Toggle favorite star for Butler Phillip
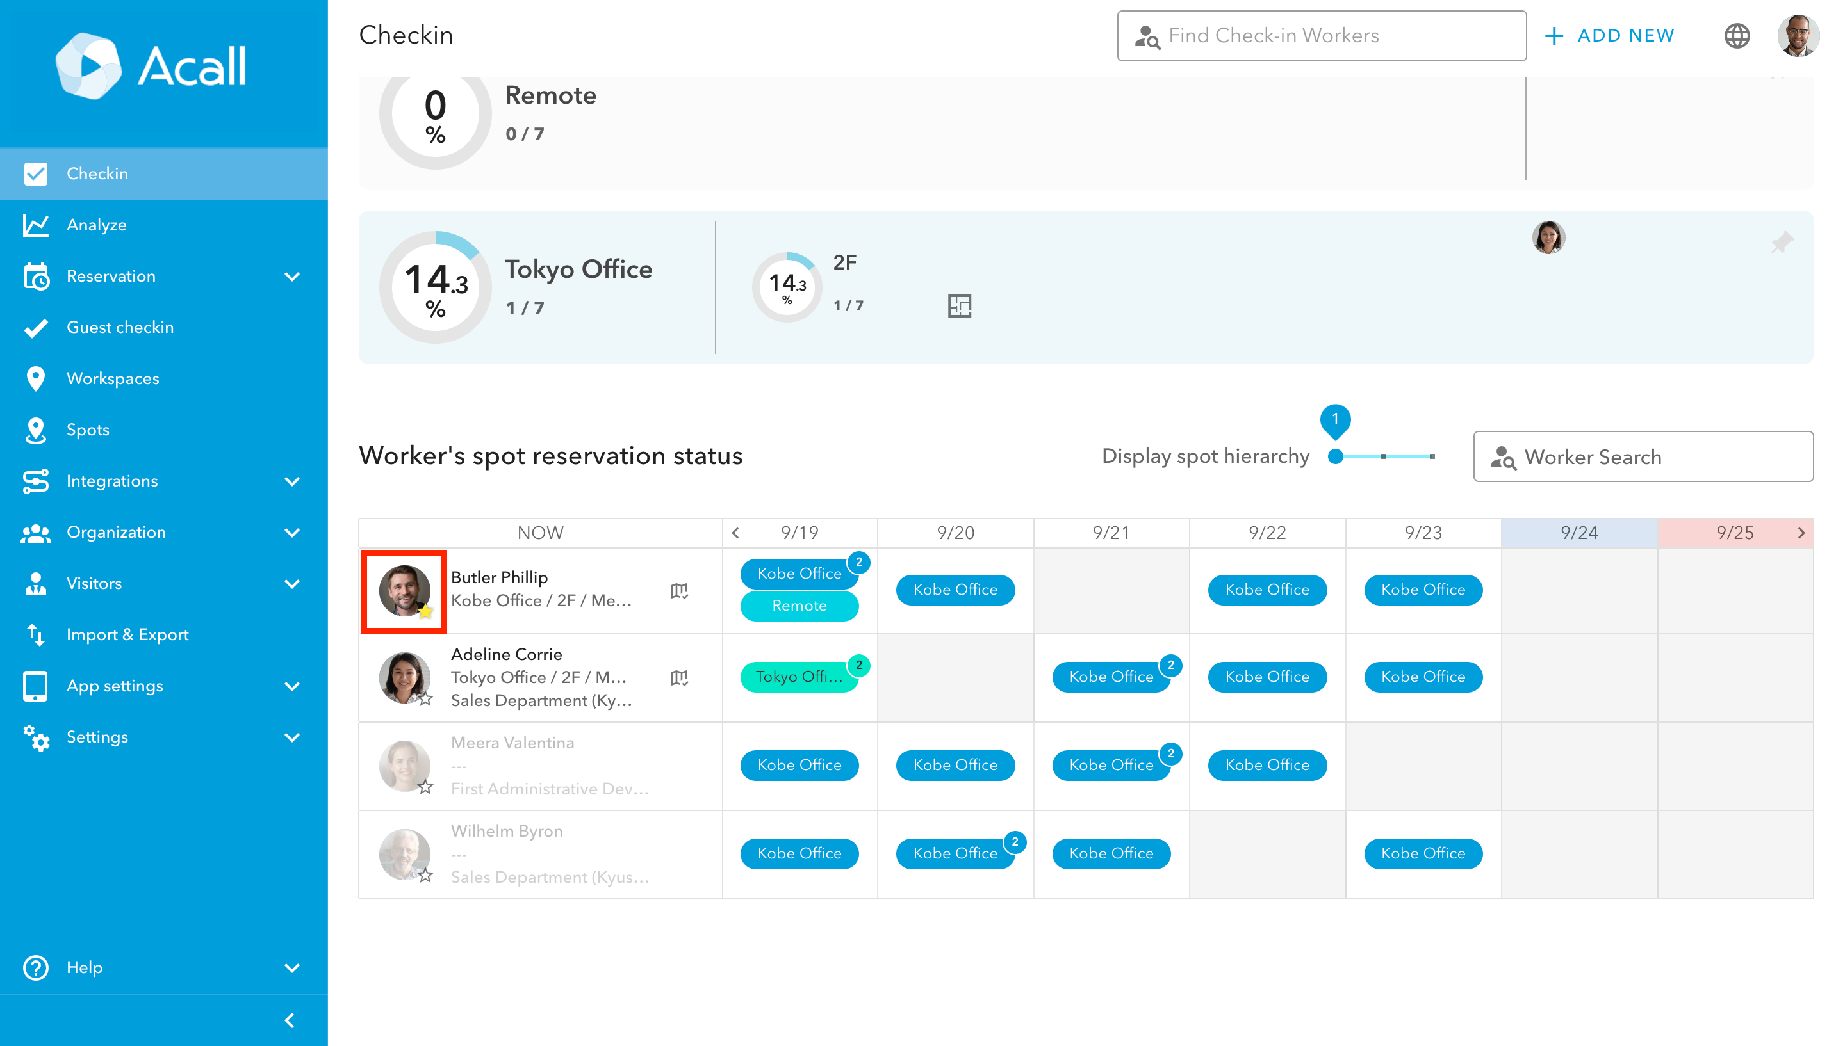 tap(425, 611)
